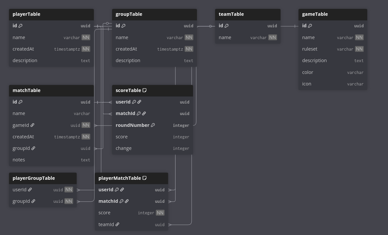Viewport: 388px width, 235px height.
Task: Click the note icon next to playerMatchTable title
Action: click(x=144, y=178)
